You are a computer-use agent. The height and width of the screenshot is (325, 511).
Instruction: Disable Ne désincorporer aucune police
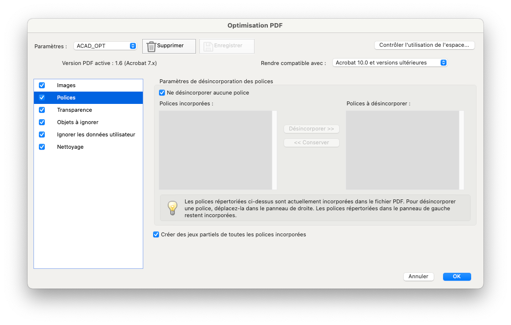point(162,93)
